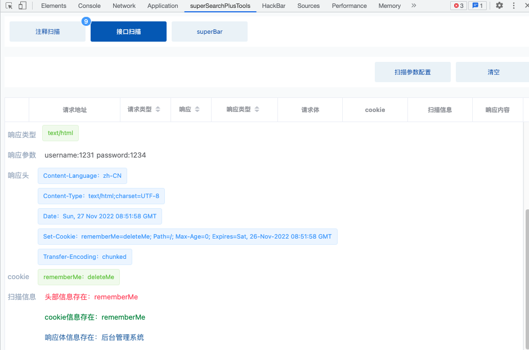Open DevTools settings gear
Image resolution: width=529 pixels, height=350 pixels.
[x=499, y=6]
